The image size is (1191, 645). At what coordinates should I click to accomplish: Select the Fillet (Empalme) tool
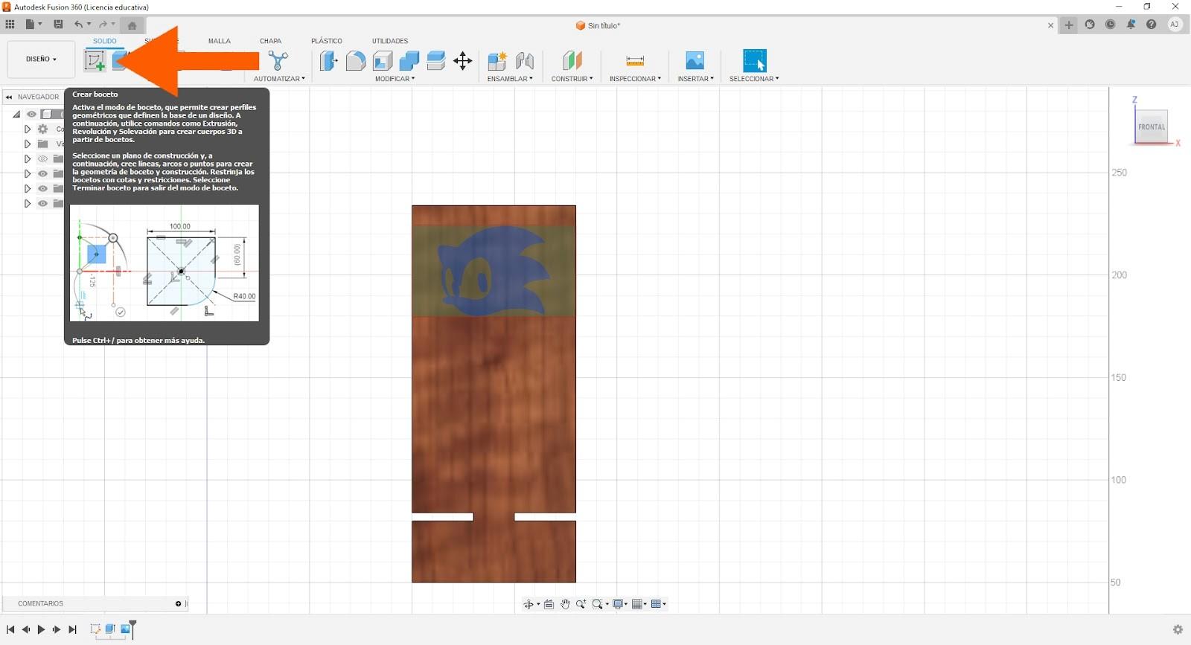[356, 61]
